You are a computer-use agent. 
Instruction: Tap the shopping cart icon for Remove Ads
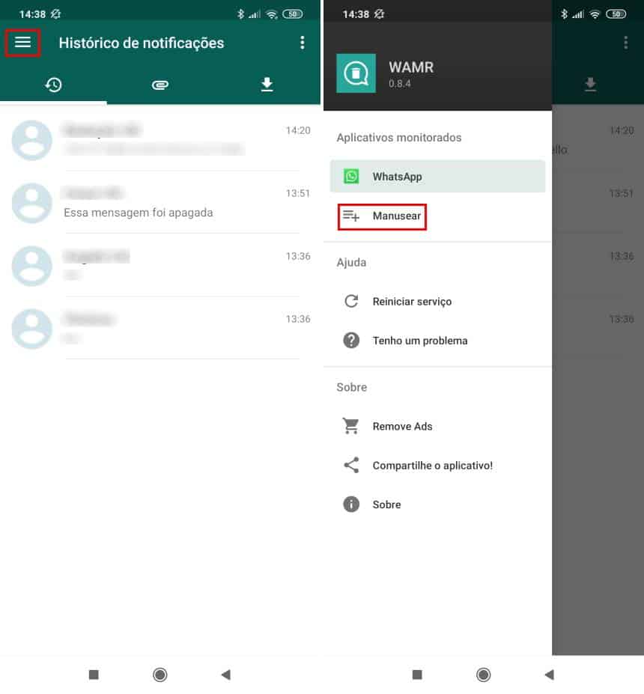tap(351, 426)
